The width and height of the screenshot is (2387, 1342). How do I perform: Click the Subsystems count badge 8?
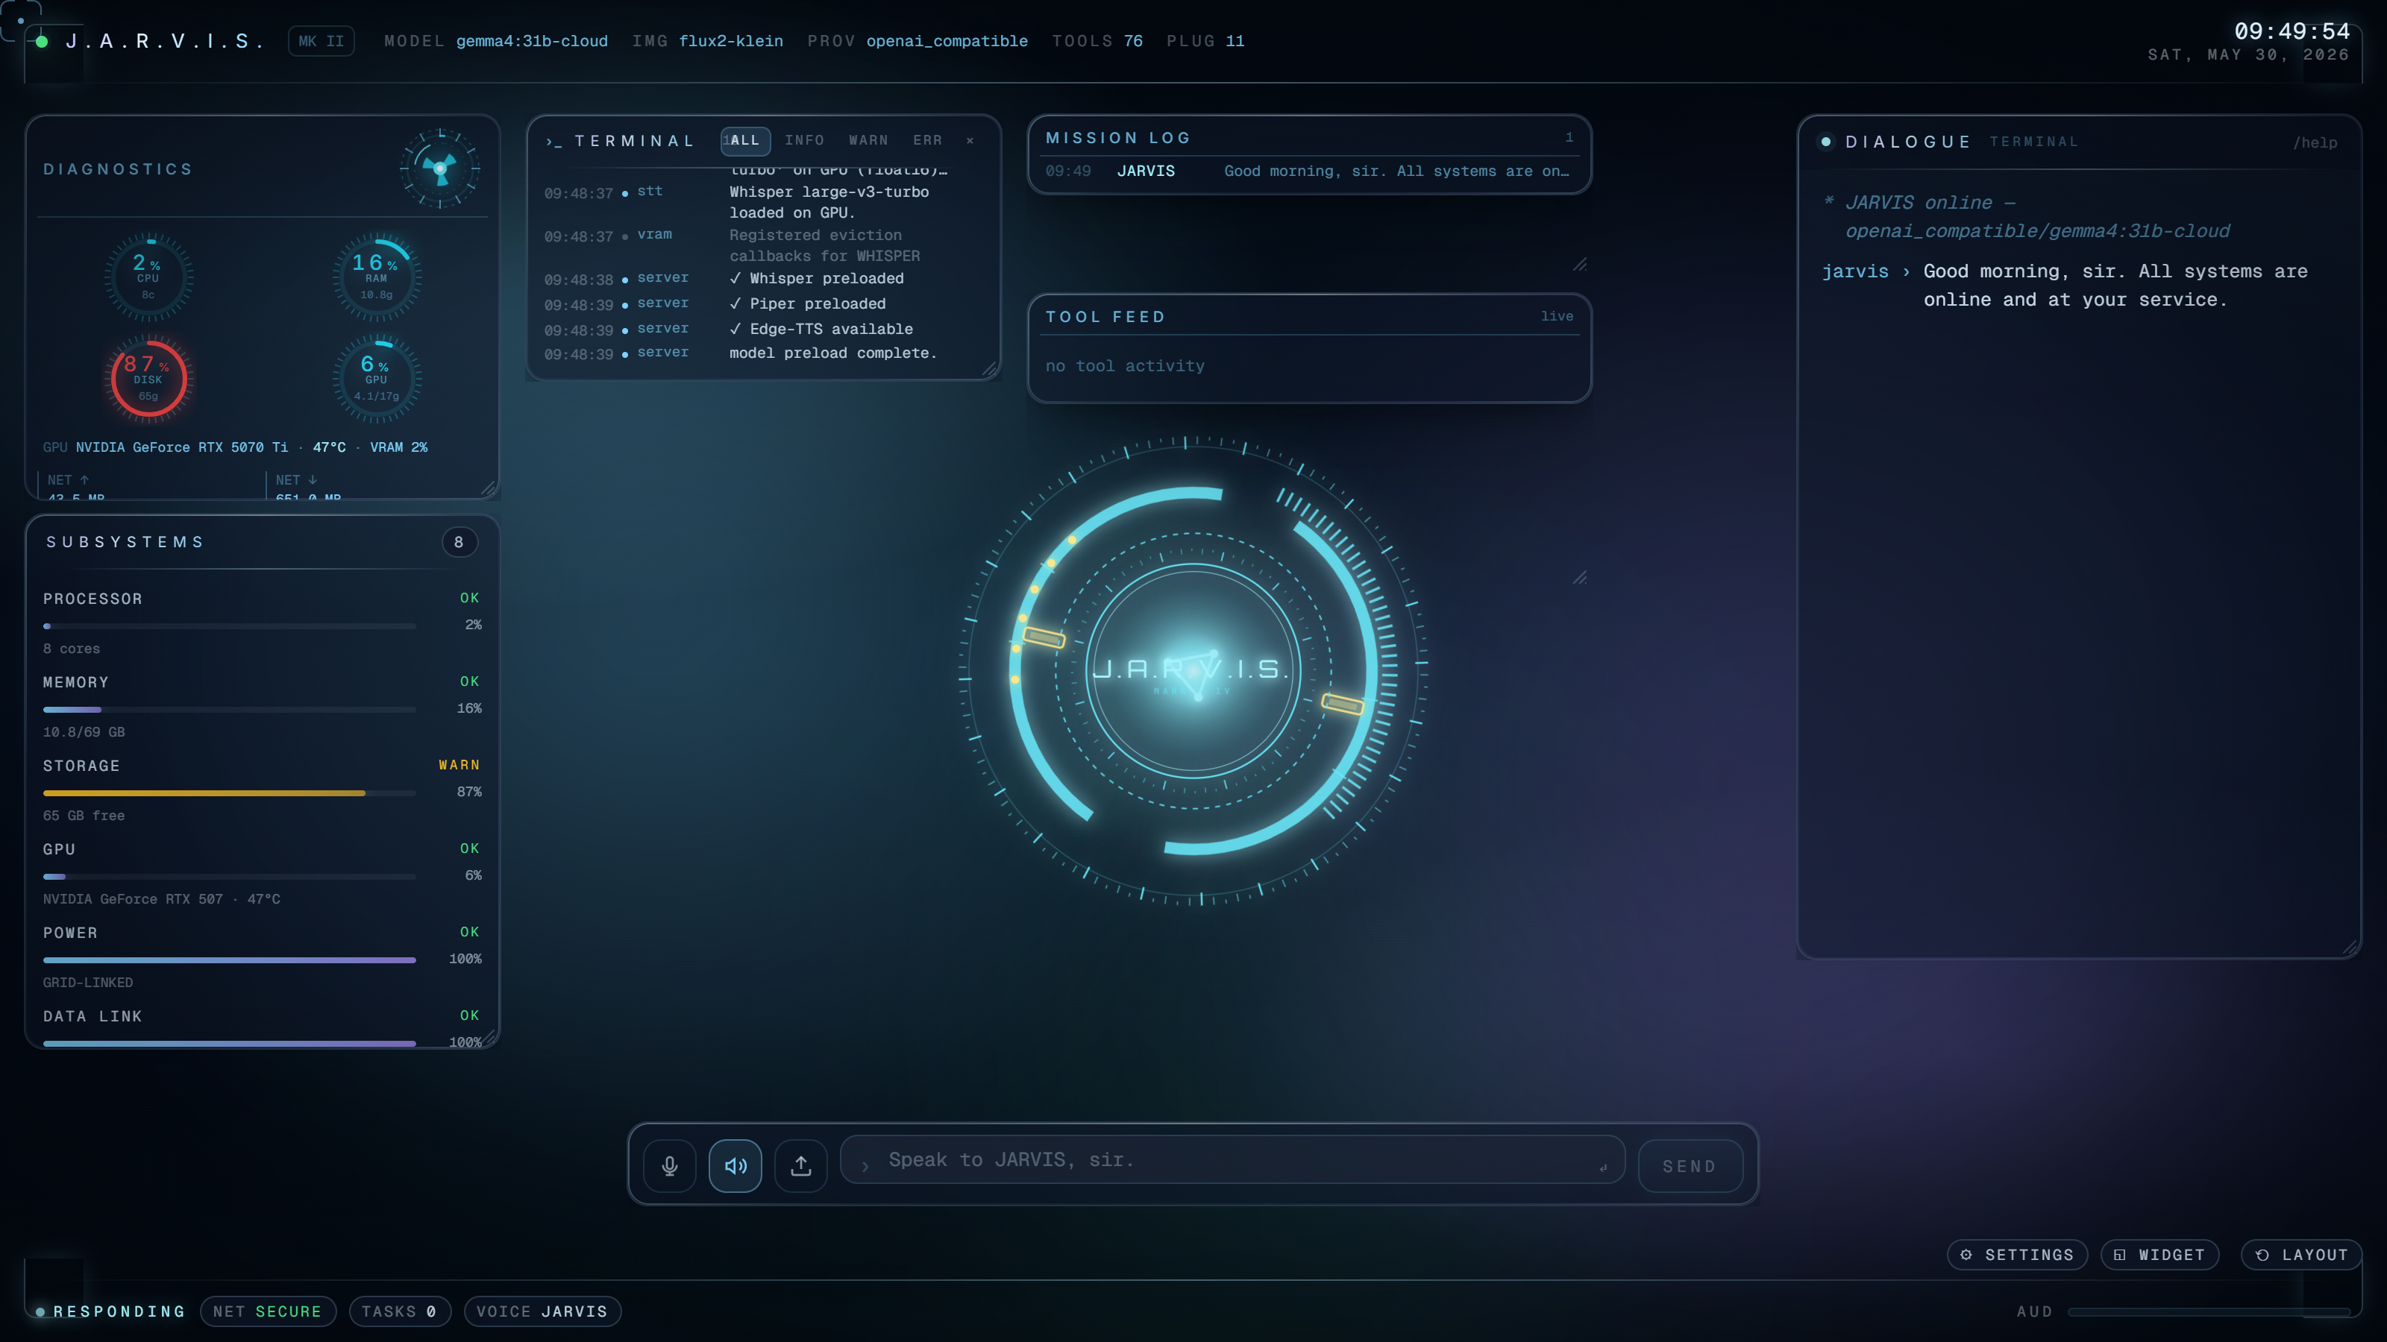coord(459,542)
